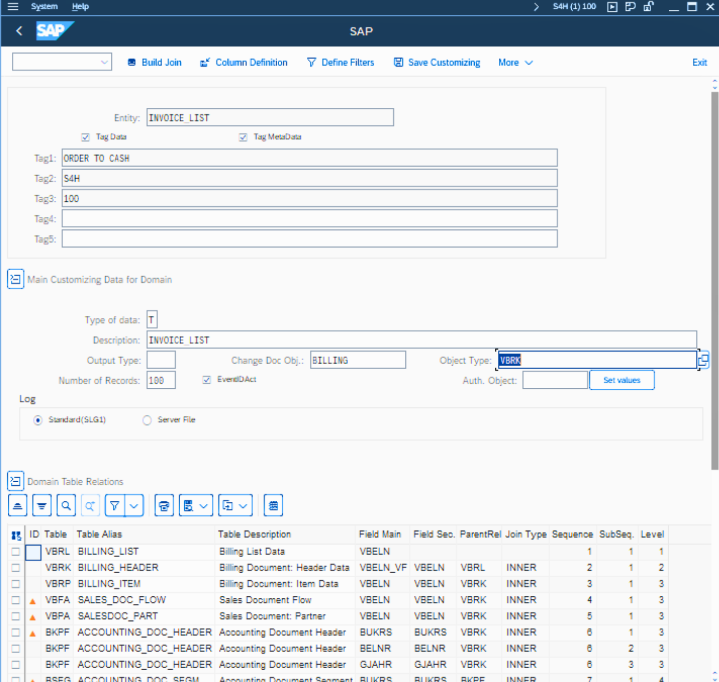The height and width of the screenshot is (682, 719).
Task: Click the lock session icon in title bar
Action: [x=648, y=6]
